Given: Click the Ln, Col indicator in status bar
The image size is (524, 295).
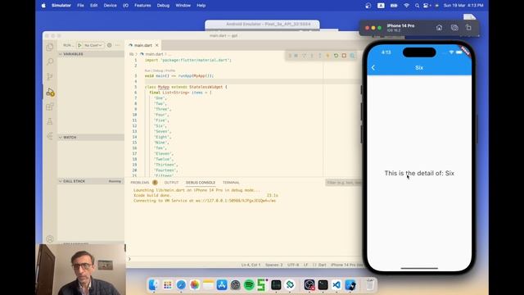Looking at the screenshot, I should 251,265.
